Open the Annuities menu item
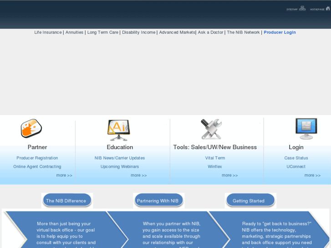331x248 pixels. pos(74,32)
